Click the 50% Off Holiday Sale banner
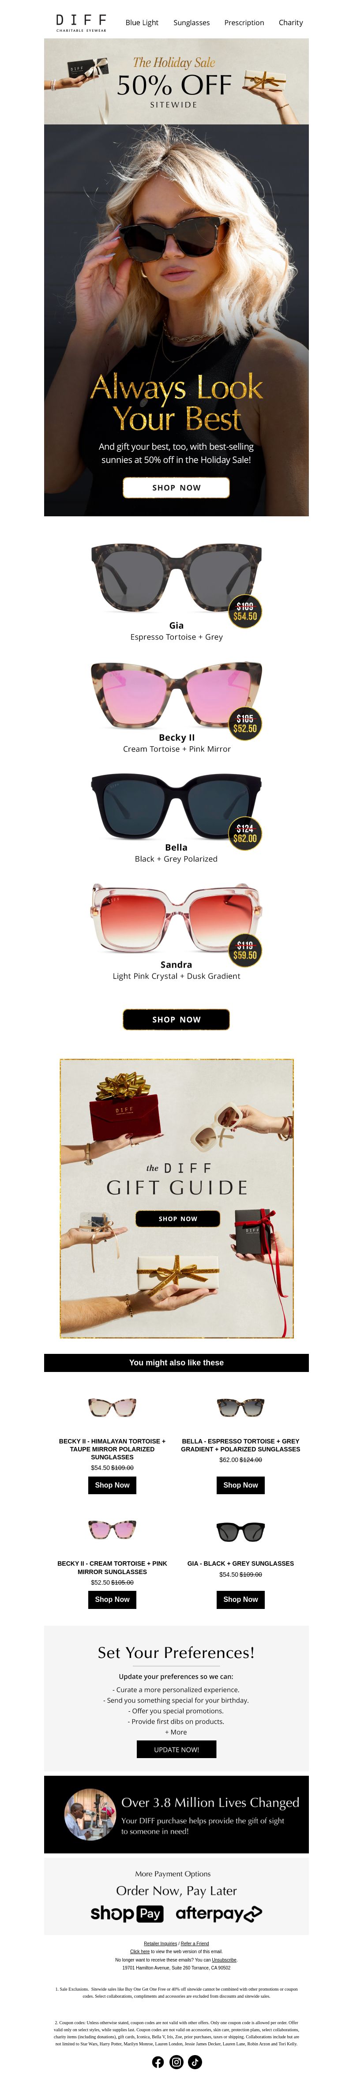353x2082 pixels. pyautogui.click(x=176, y=82)
